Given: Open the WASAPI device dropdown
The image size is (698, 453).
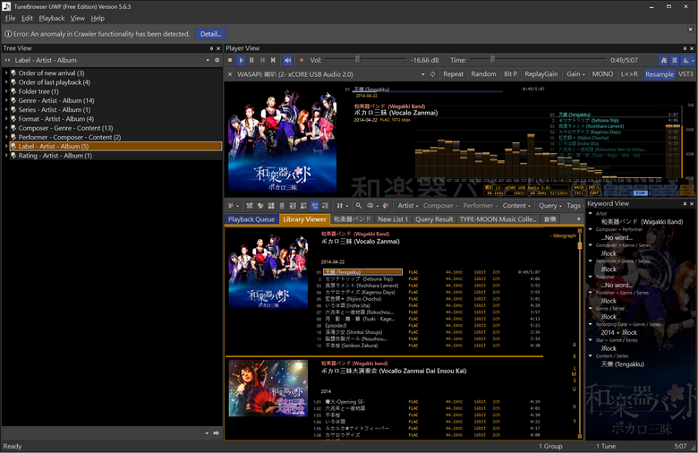Looking at the screenshot, I should [x=423, y=74].
